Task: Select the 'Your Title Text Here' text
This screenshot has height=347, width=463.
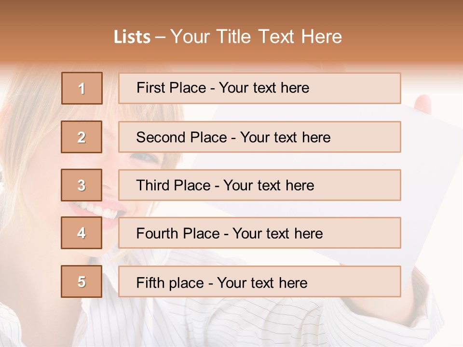Action: 256,37
